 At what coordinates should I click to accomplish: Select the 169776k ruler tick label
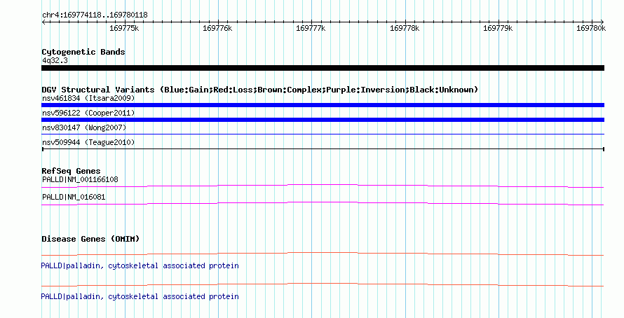coord(217,28)
